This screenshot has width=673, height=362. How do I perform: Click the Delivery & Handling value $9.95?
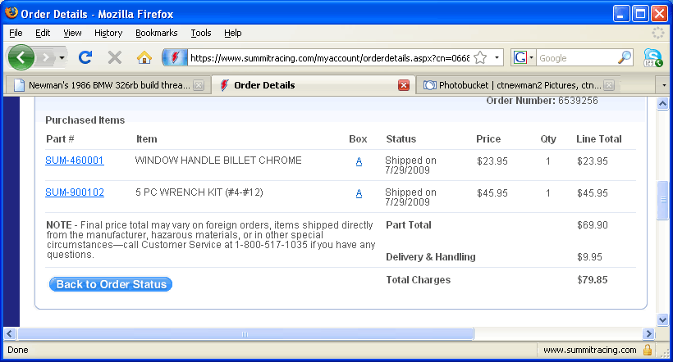pos(589,257)
